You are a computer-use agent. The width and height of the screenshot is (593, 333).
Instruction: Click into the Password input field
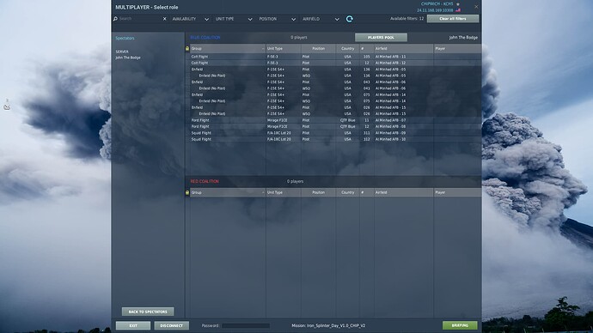click(x=246, y=325)
